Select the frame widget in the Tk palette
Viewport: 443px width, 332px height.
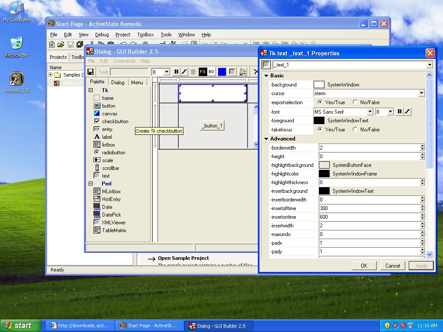pos(103,98)
